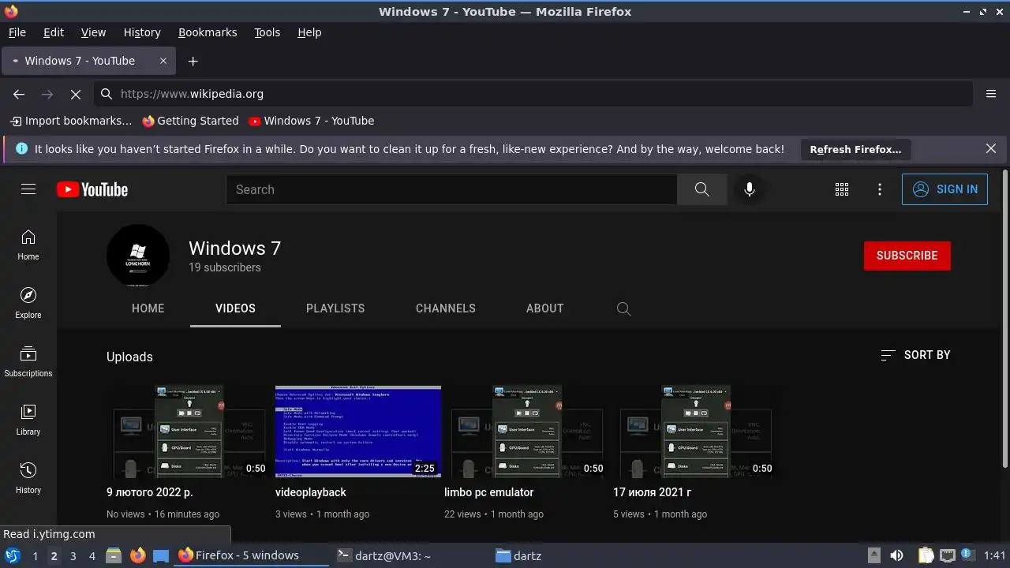This screenshot has width=1010, height=568.
Task: Go back with browser back arrow
Action: click(x=19, y=94)
